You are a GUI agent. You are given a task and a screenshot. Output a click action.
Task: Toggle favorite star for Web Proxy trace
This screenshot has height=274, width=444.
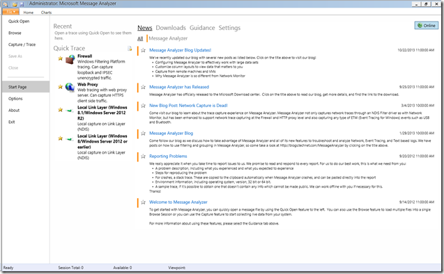pyautogui.click(x=61, y=87)
